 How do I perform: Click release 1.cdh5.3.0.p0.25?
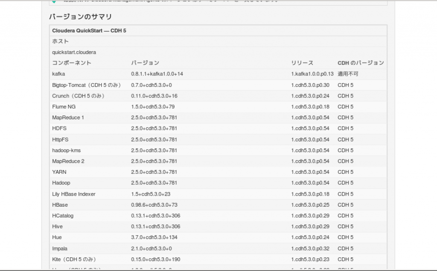(x=311, y=205)
